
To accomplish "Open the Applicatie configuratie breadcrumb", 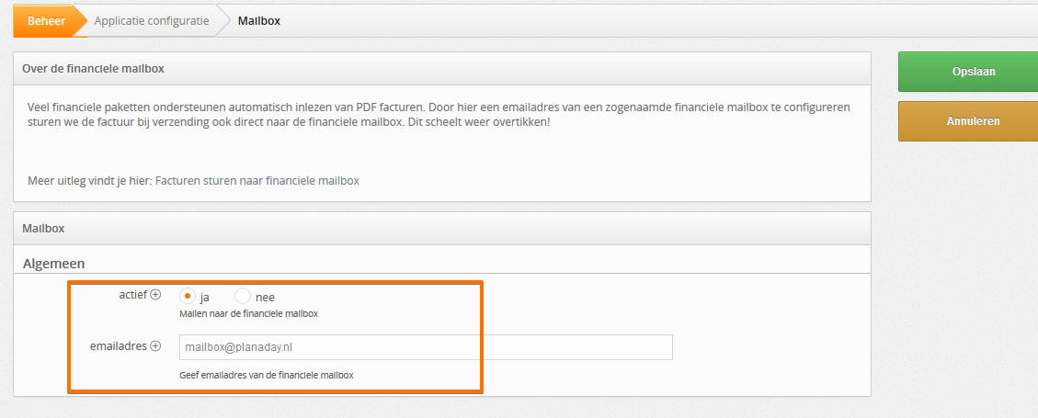I will pyautogui.click(x=152, y=21).
